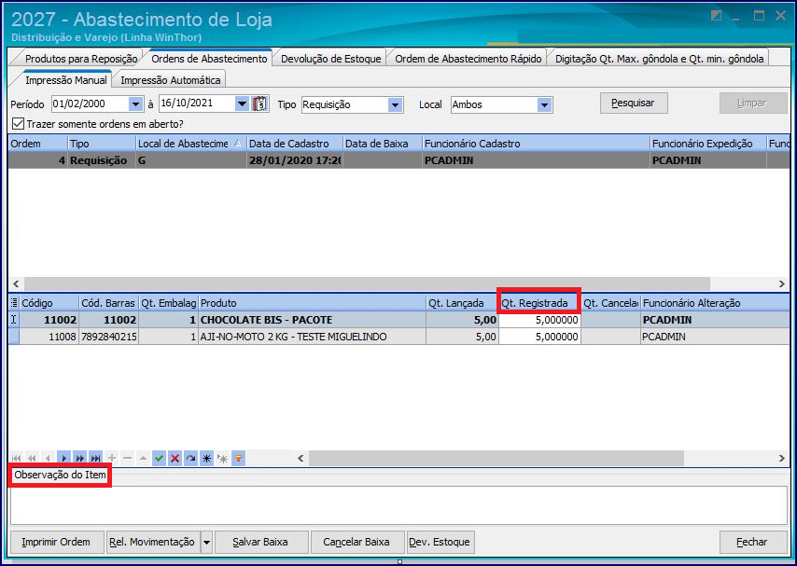Select Ordens de Abastecimento tab
The image size is (797, 566).
[x=209, y=59]
